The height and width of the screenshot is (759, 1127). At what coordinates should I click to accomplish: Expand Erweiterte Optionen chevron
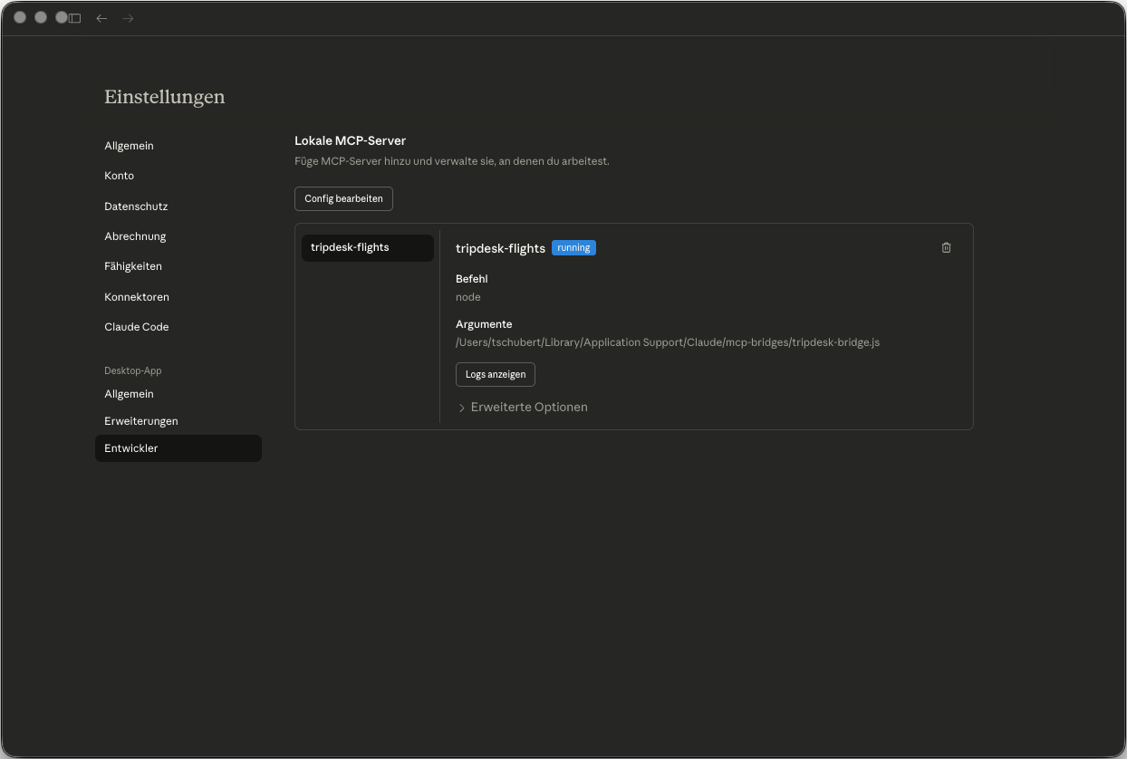coord(462,408)
